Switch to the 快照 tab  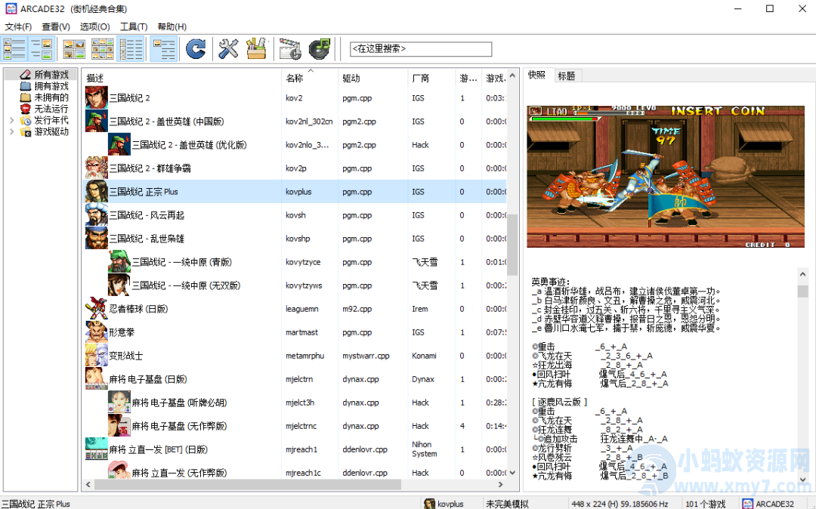coord(536,75)
